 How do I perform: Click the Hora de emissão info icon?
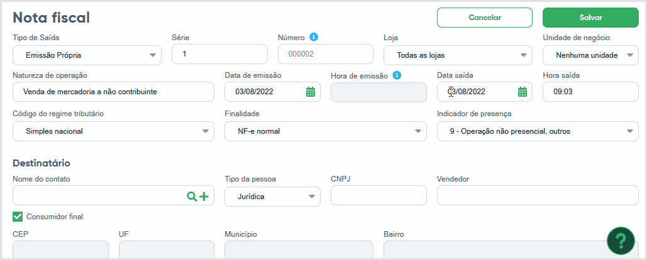pos(397,75)
